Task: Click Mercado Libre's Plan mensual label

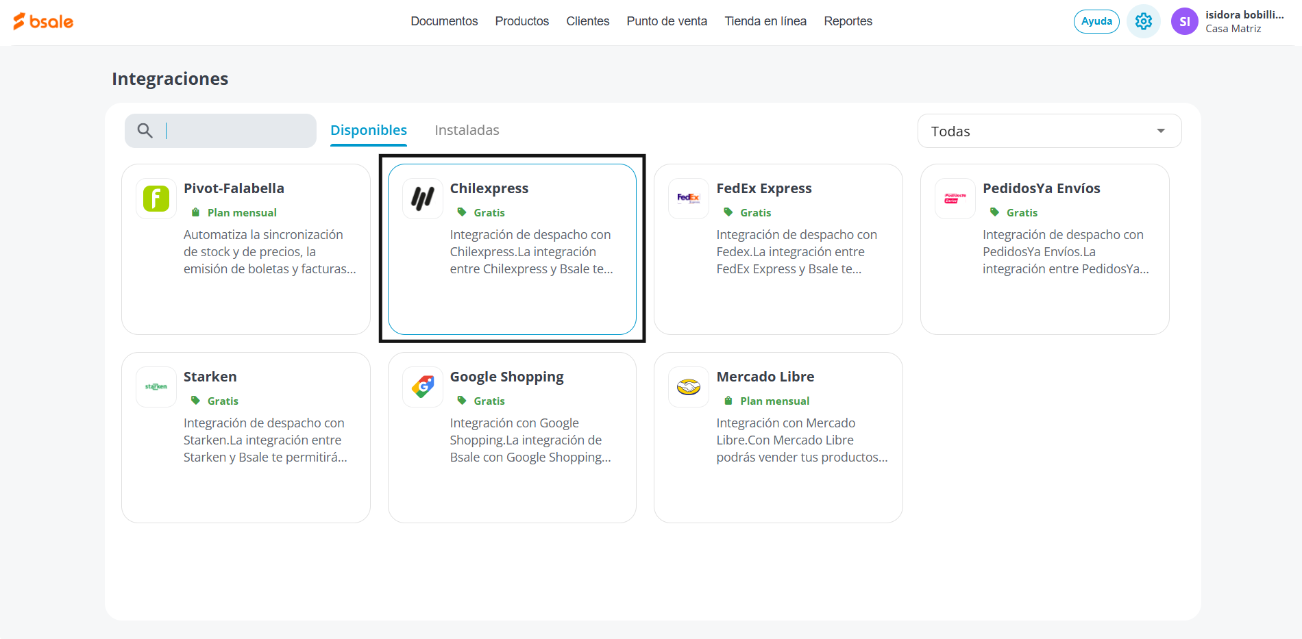Action: 775,401
